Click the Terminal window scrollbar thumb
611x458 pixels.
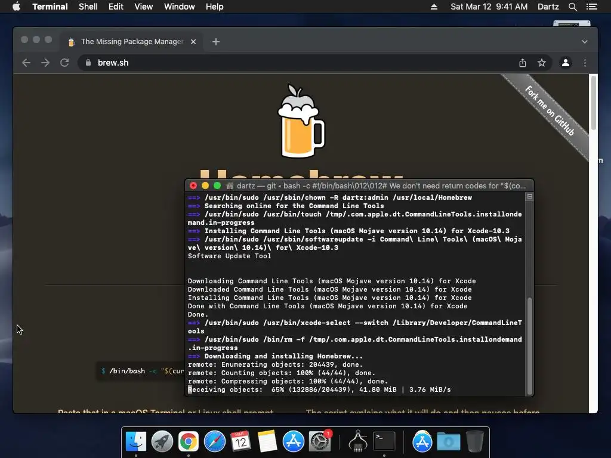(x=530, y=346)
